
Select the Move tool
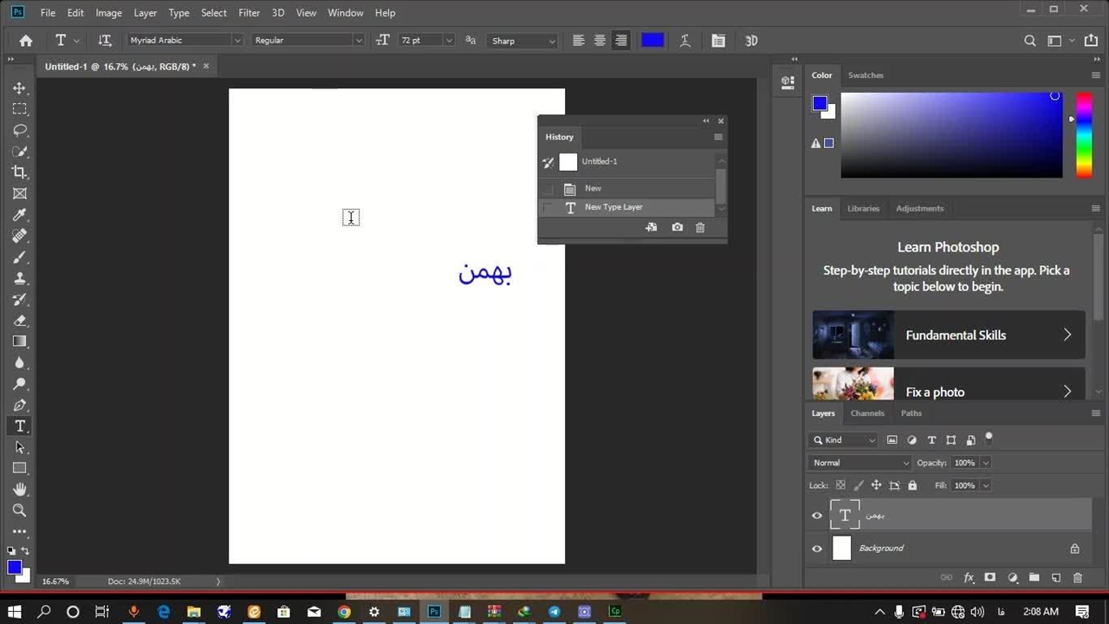19,88
